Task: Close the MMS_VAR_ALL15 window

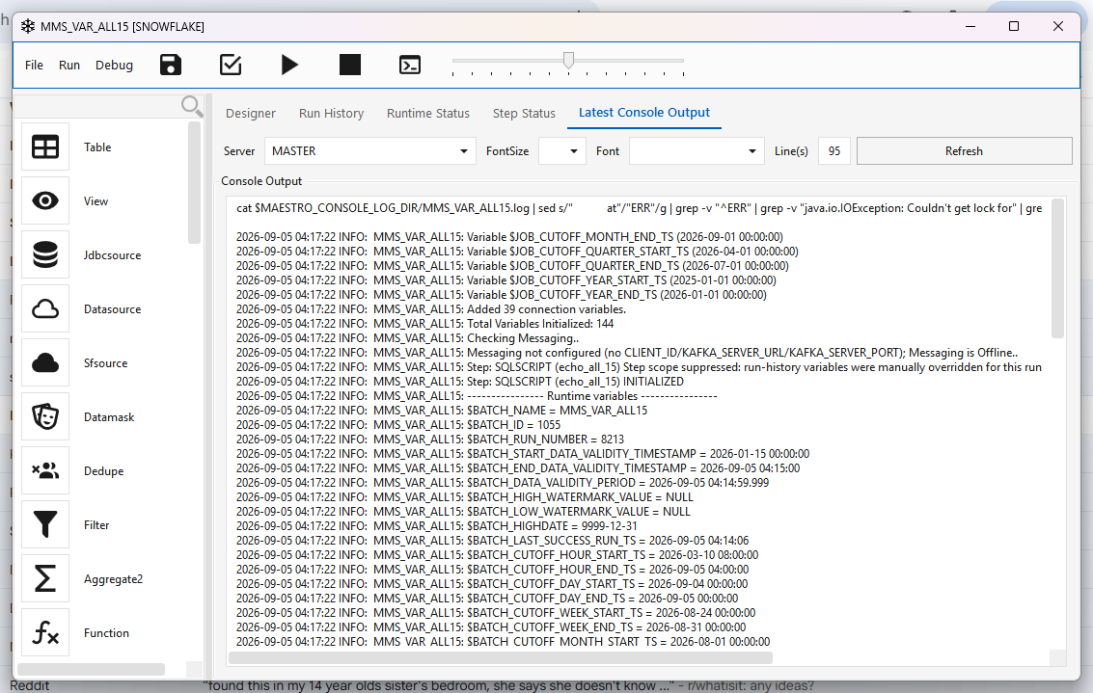Action: [x=1058, y=26]
